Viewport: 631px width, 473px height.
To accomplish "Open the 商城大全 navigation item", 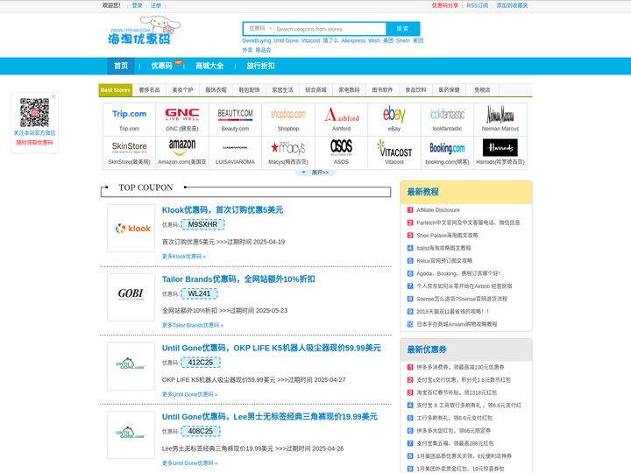I will point(209,66).
